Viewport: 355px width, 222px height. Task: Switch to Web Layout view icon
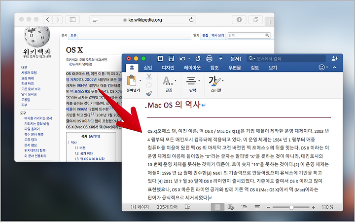coord(231,207)
